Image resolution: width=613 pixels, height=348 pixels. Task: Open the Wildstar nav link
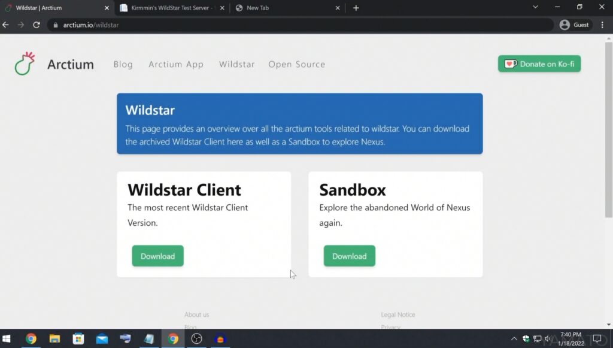click(x=236, y=64)
